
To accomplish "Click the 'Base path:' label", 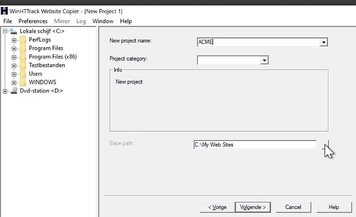I will pos(121,143).
